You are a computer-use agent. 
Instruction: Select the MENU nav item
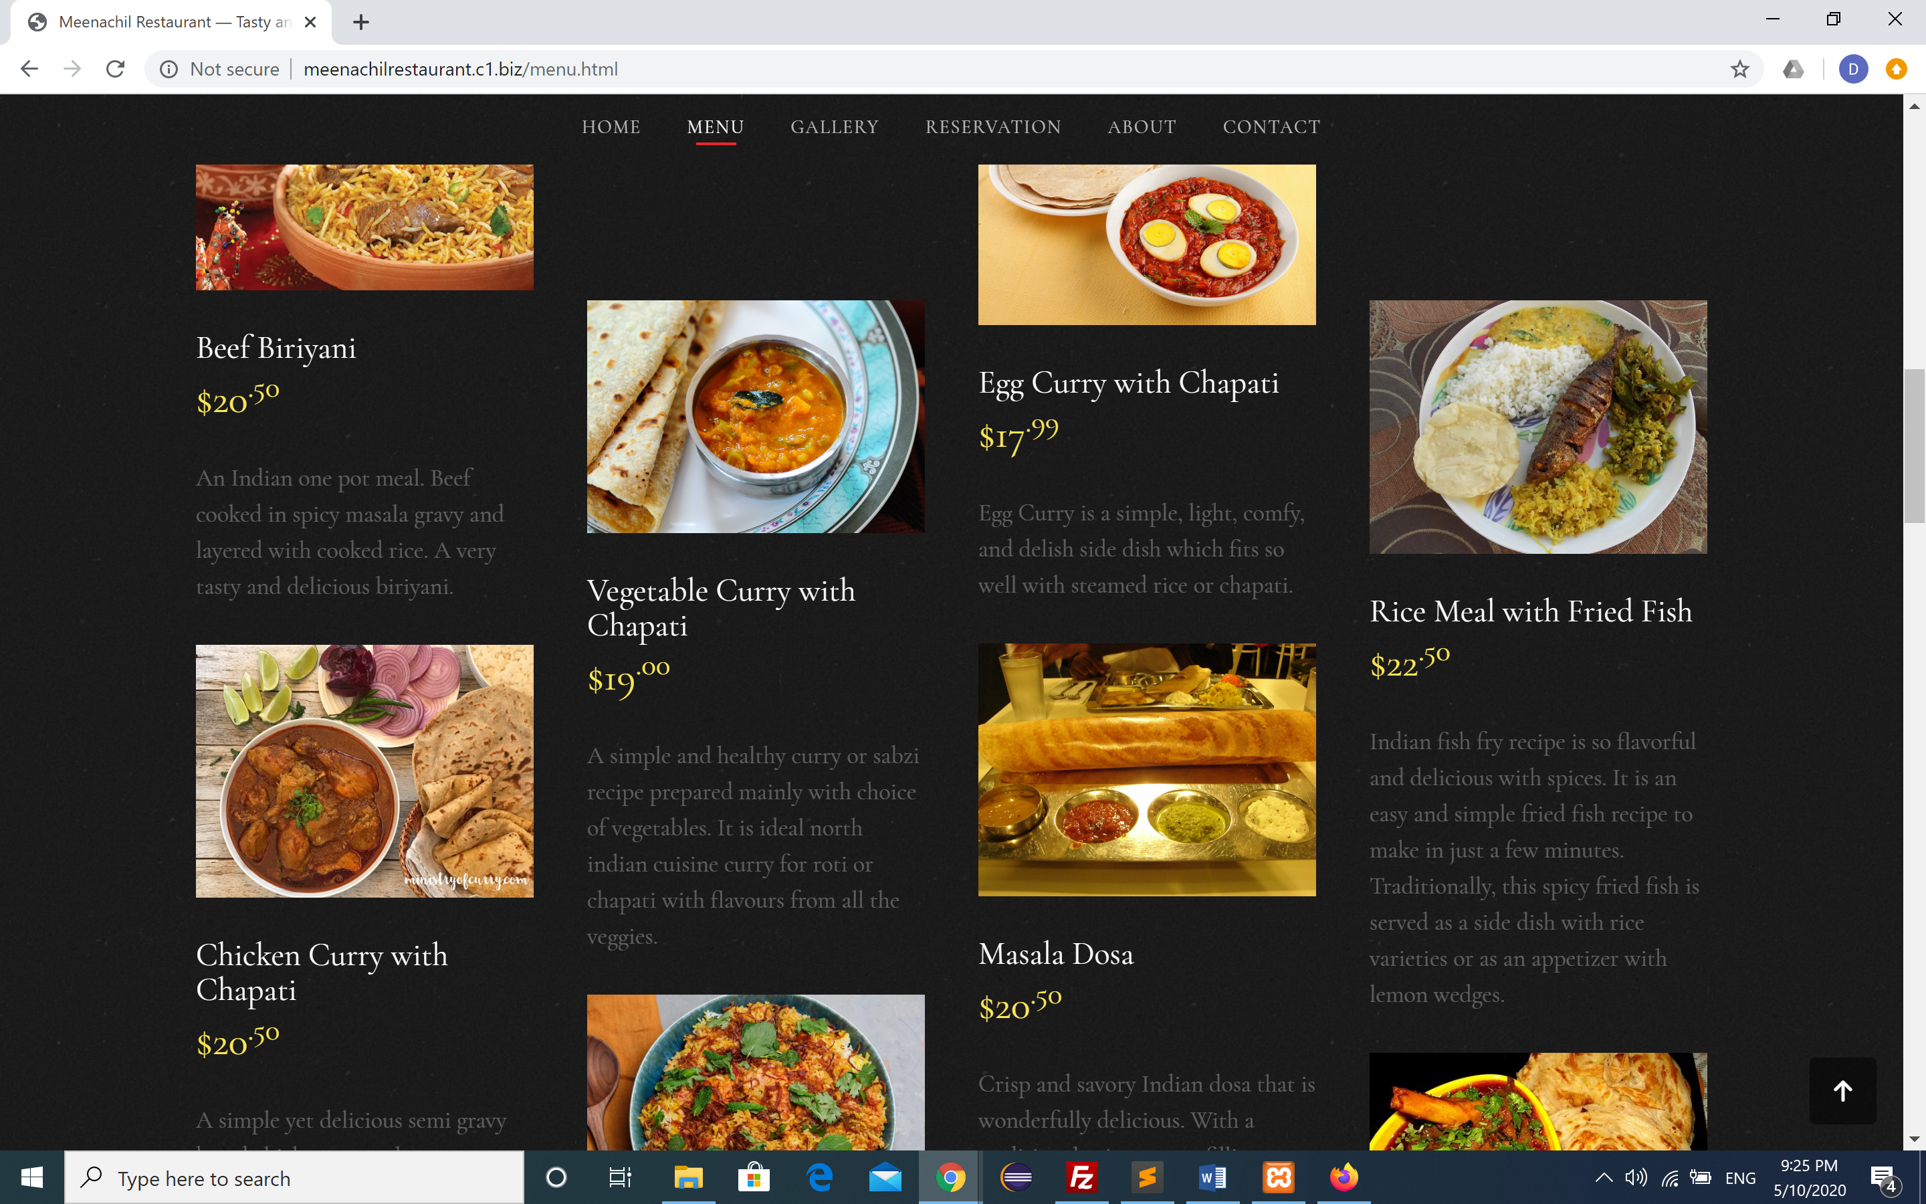point(716,126)
